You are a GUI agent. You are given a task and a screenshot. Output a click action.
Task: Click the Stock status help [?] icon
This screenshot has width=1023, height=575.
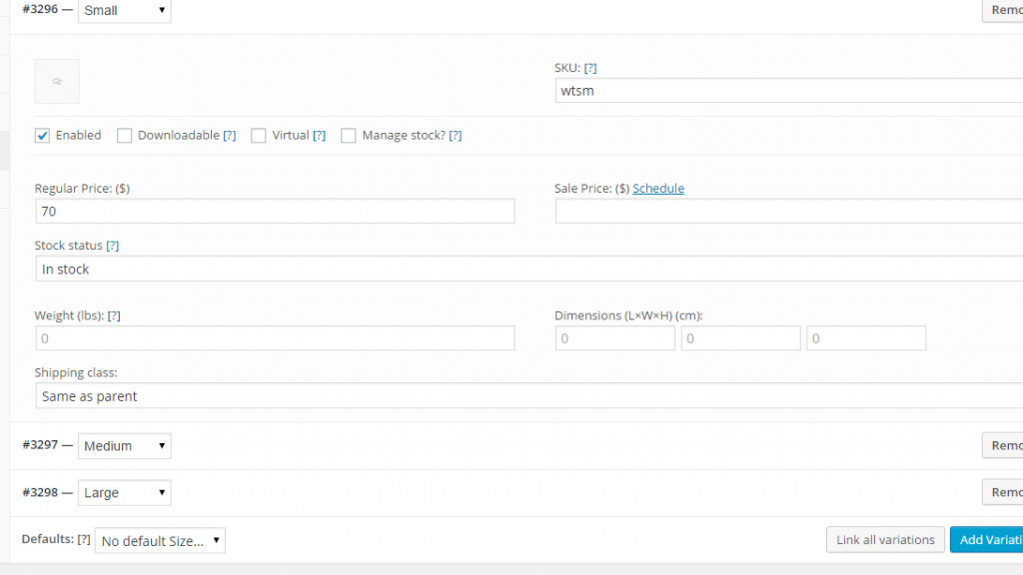pos(112,246)
